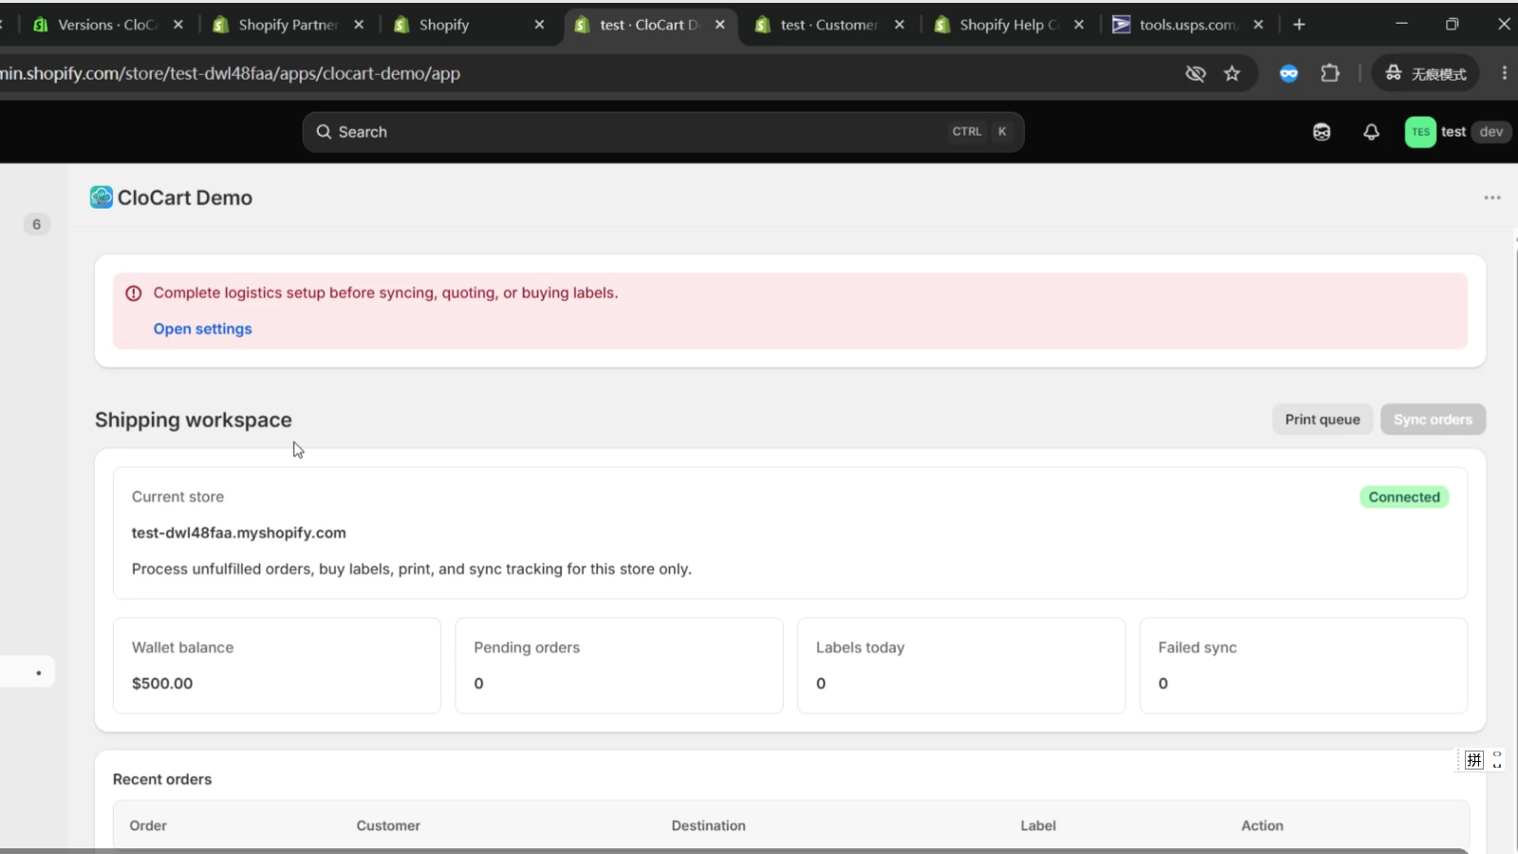
Task: Click the tracking protection eye icon
Action: click(x=1195, y=73)
